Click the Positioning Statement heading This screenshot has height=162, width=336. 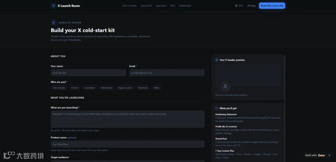tap(226, 114)
